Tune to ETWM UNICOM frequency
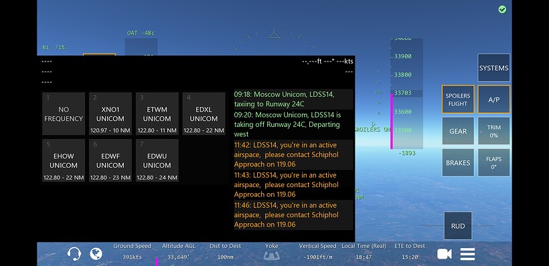Screen dimensions: 549x266 click(x=157, y=114)
